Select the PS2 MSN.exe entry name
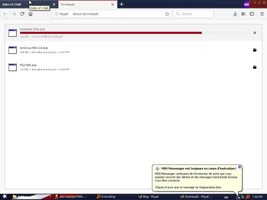Screen dimensions: 267x200 tap(28, 65)
